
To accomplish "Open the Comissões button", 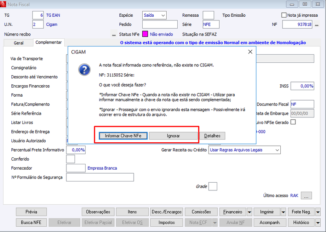I will tap(201, 212).
